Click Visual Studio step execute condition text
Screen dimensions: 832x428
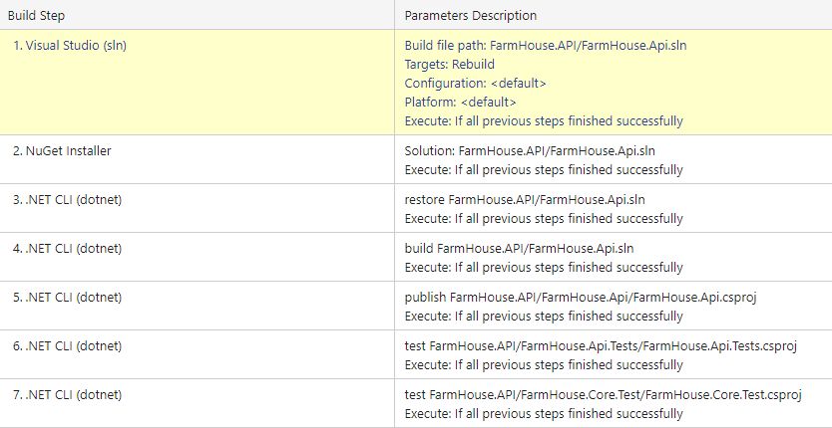click(544, 120)
